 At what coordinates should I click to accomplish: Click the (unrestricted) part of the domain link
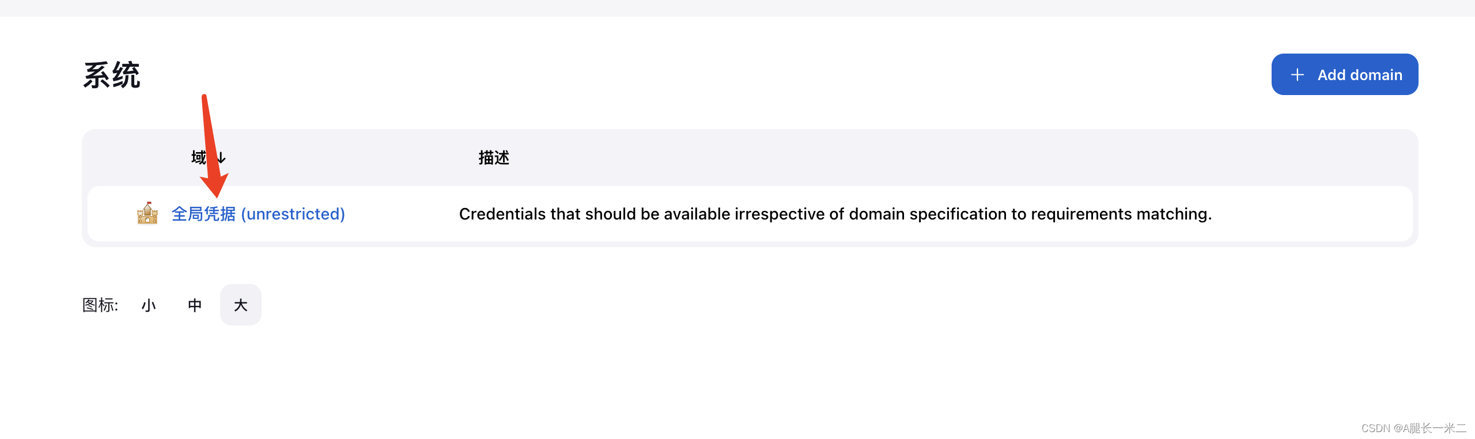[293, 214]
